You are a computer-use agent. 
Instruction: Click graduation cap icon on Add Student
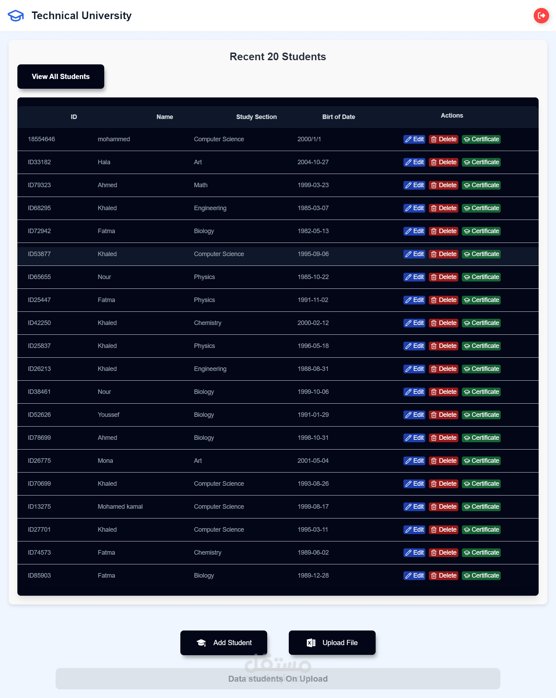[x=201, y=643]
